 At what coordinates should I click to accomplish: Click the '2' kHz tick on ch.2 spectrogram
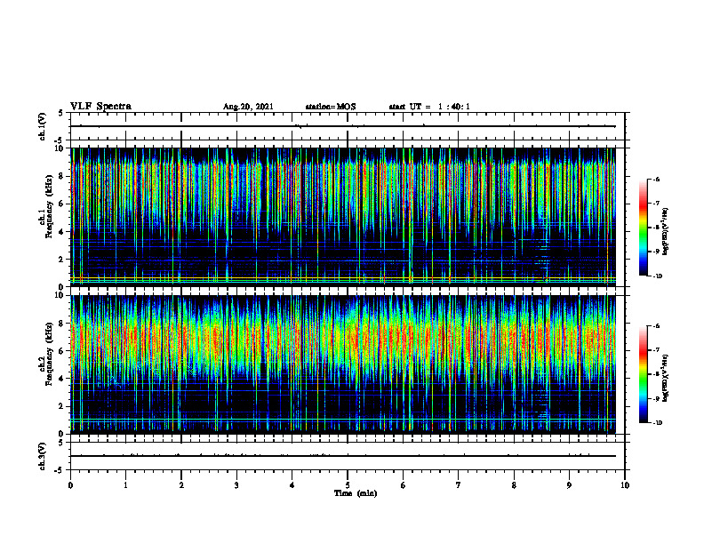tap(62, 406)
